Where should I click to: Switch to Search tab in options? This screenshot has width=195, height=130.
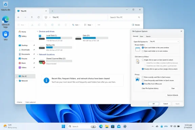[x=148, y=37]
